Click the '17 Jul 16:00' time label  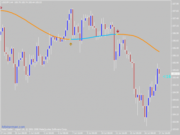point(164,133)
